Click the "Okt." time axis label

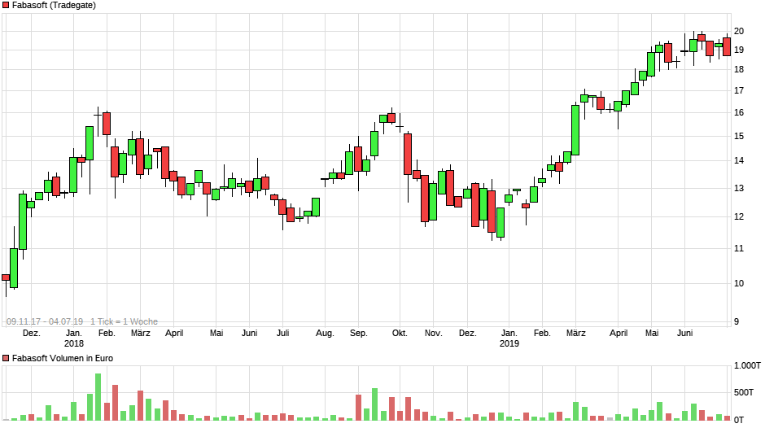pyautogui.click(x=400, y=333)
